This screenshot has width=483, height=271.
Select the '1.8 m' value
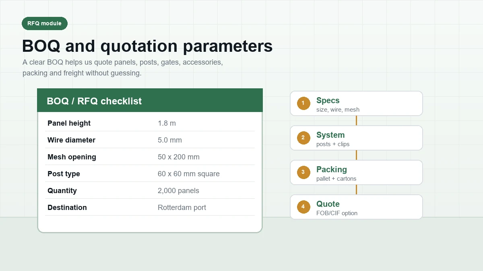pos(167,123)
